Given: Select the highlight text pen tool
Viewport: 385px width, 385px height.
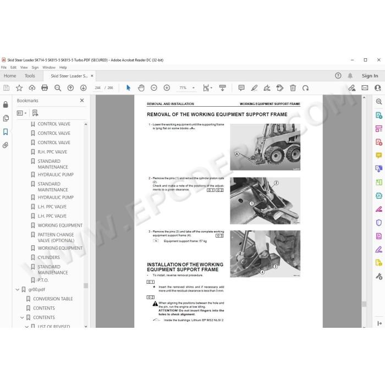Looking at the screenshot, I should pyautogui.click(x=254, y=88).
